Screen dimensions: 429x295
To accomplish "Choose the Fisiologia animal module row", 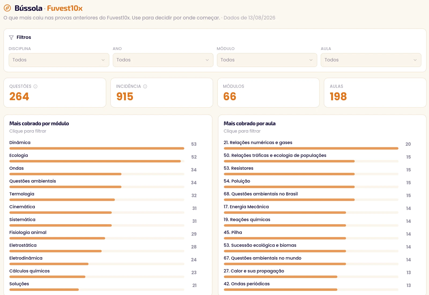I will point(103,235).
